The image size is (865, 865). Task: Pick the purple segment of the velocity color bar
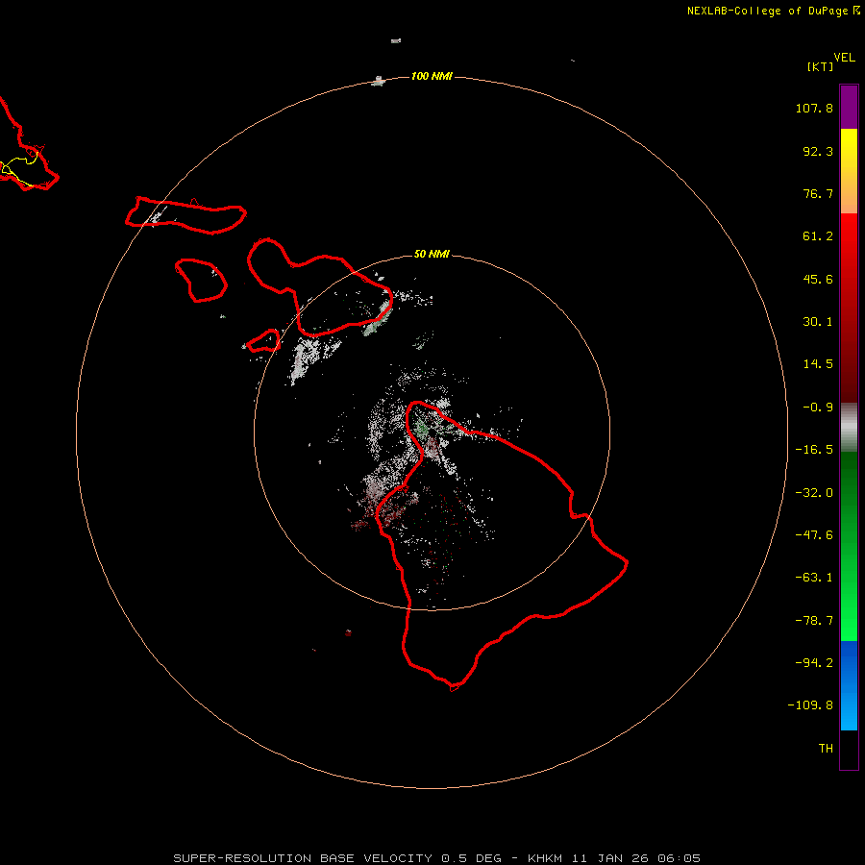(x=849, y=107)
